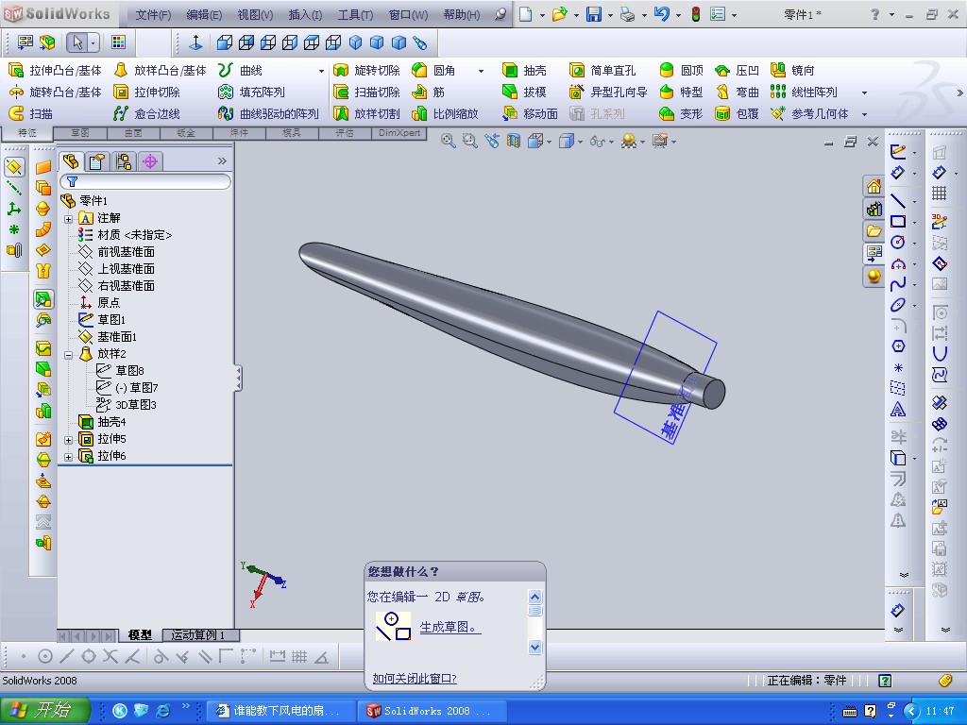The width and height of the screenshot is (967, 725).
Task: Select the Circle sketch tool
Action: click(898, 243)
